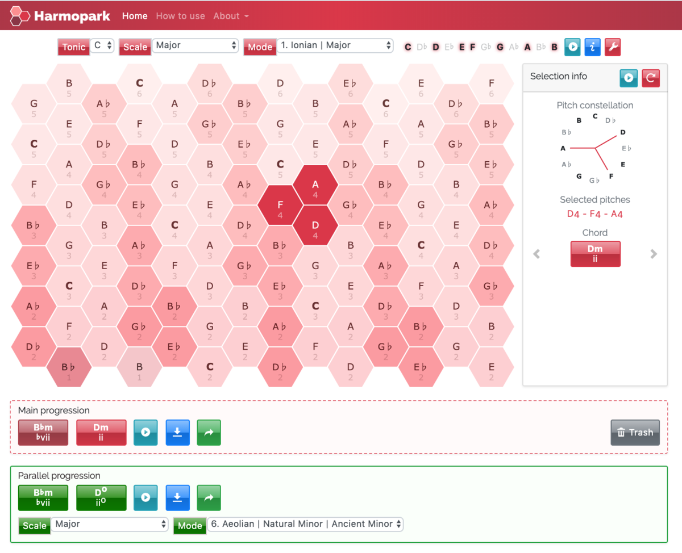Go to the Home tab
Image resolution: width=682 pixels, height=553 pixels.
point(135,16)
